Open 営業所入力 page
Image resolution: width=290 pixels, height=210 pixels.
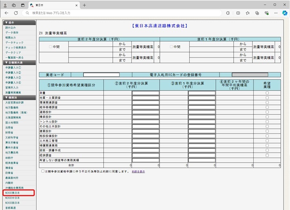12,88
